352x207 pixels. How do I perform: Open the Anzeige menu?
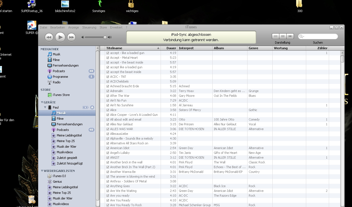73,27
